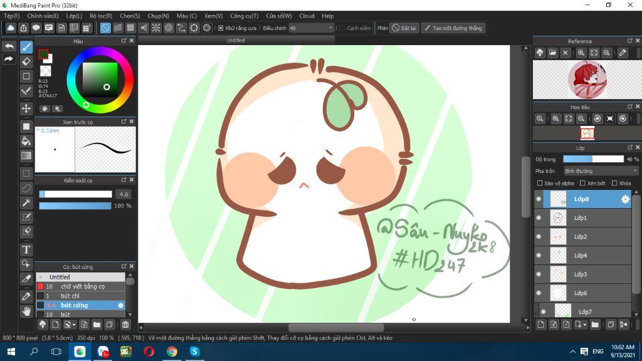Hide the Lớp1 layer

coord(539,217)
